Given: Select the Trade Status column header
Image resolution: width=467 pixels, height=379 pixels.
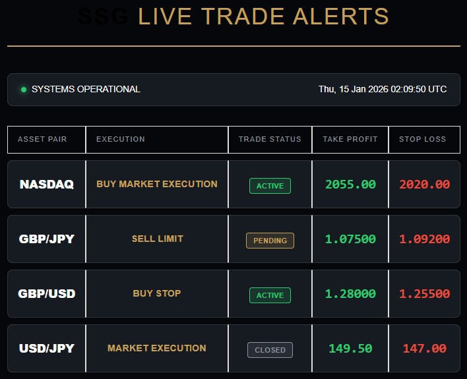Looking at the screenshot, I should coord(270,139).
